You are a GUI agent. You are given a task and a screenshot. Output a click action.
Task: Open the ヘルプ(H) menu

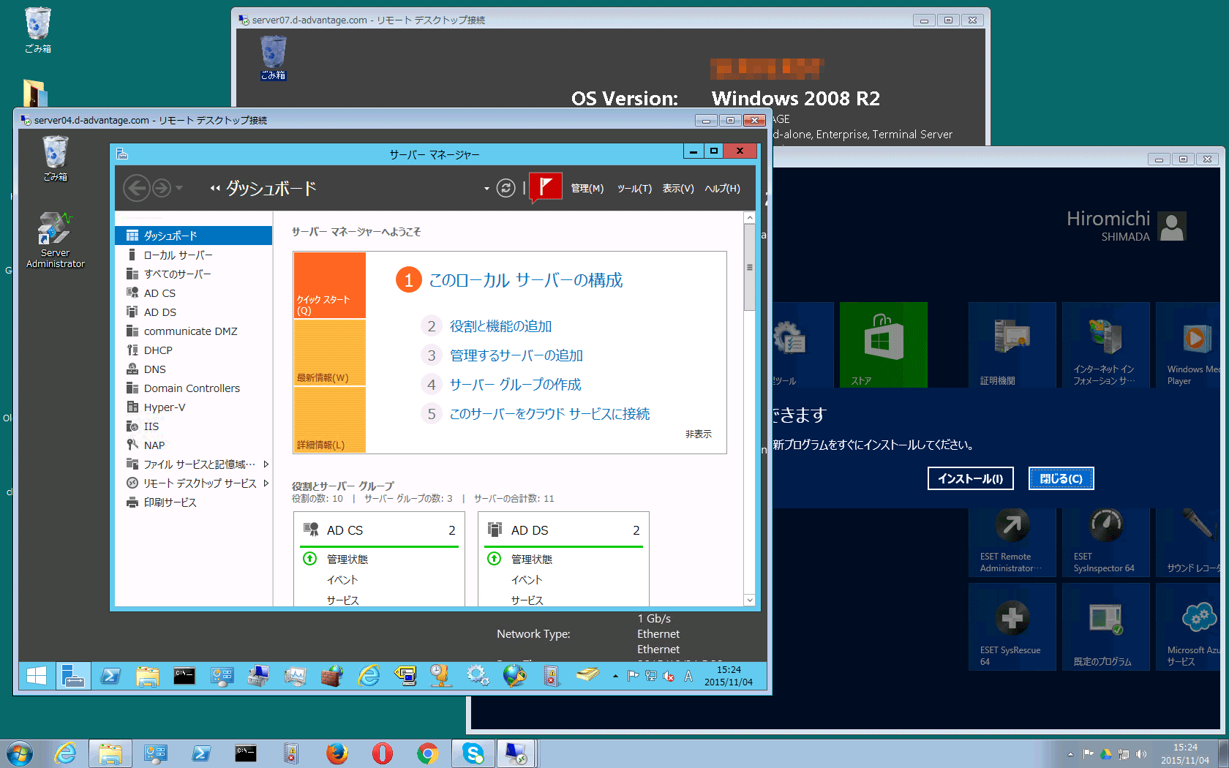coord(722,188)
